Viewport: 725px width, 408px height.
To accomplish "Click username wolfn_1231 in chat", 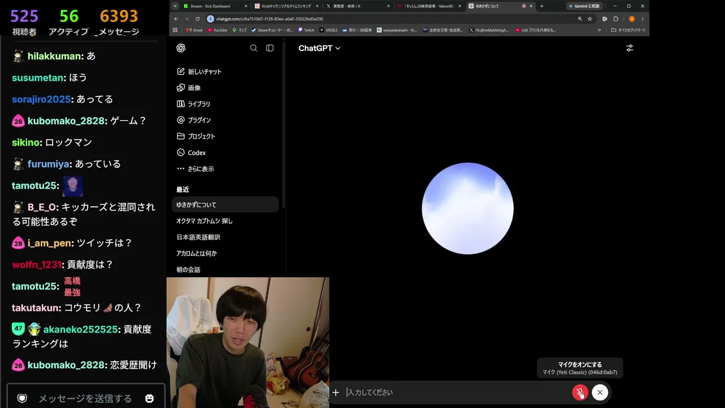I will [37, 265].
